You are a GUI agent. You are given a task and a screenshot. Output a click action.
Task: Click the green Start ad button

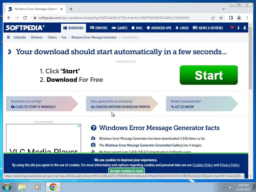click(209, 75)
